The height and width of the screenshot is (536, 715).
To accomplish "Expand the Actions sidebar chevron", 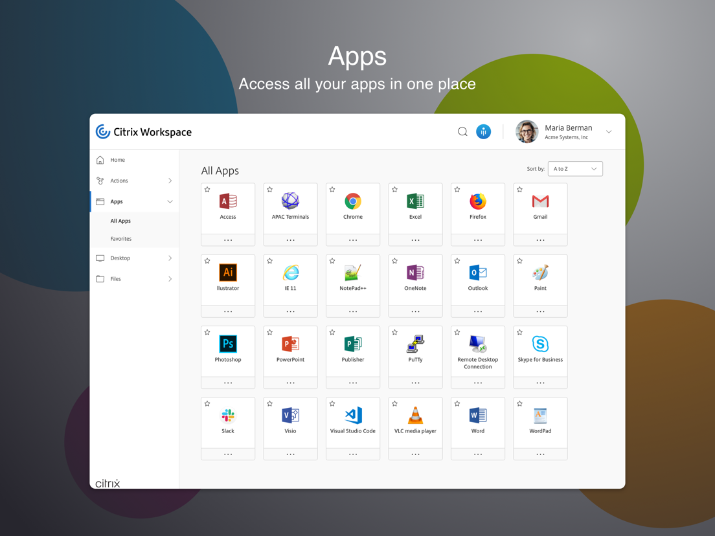I will pyautogui.click(x=170, y=181).
